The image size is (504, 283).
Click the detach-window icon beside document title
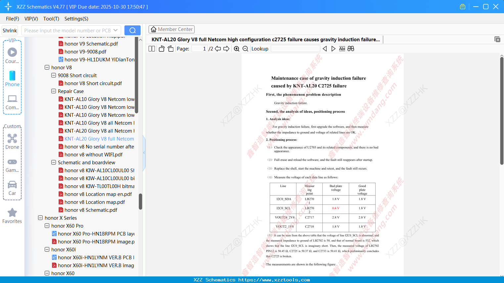[x=497, y=39]
